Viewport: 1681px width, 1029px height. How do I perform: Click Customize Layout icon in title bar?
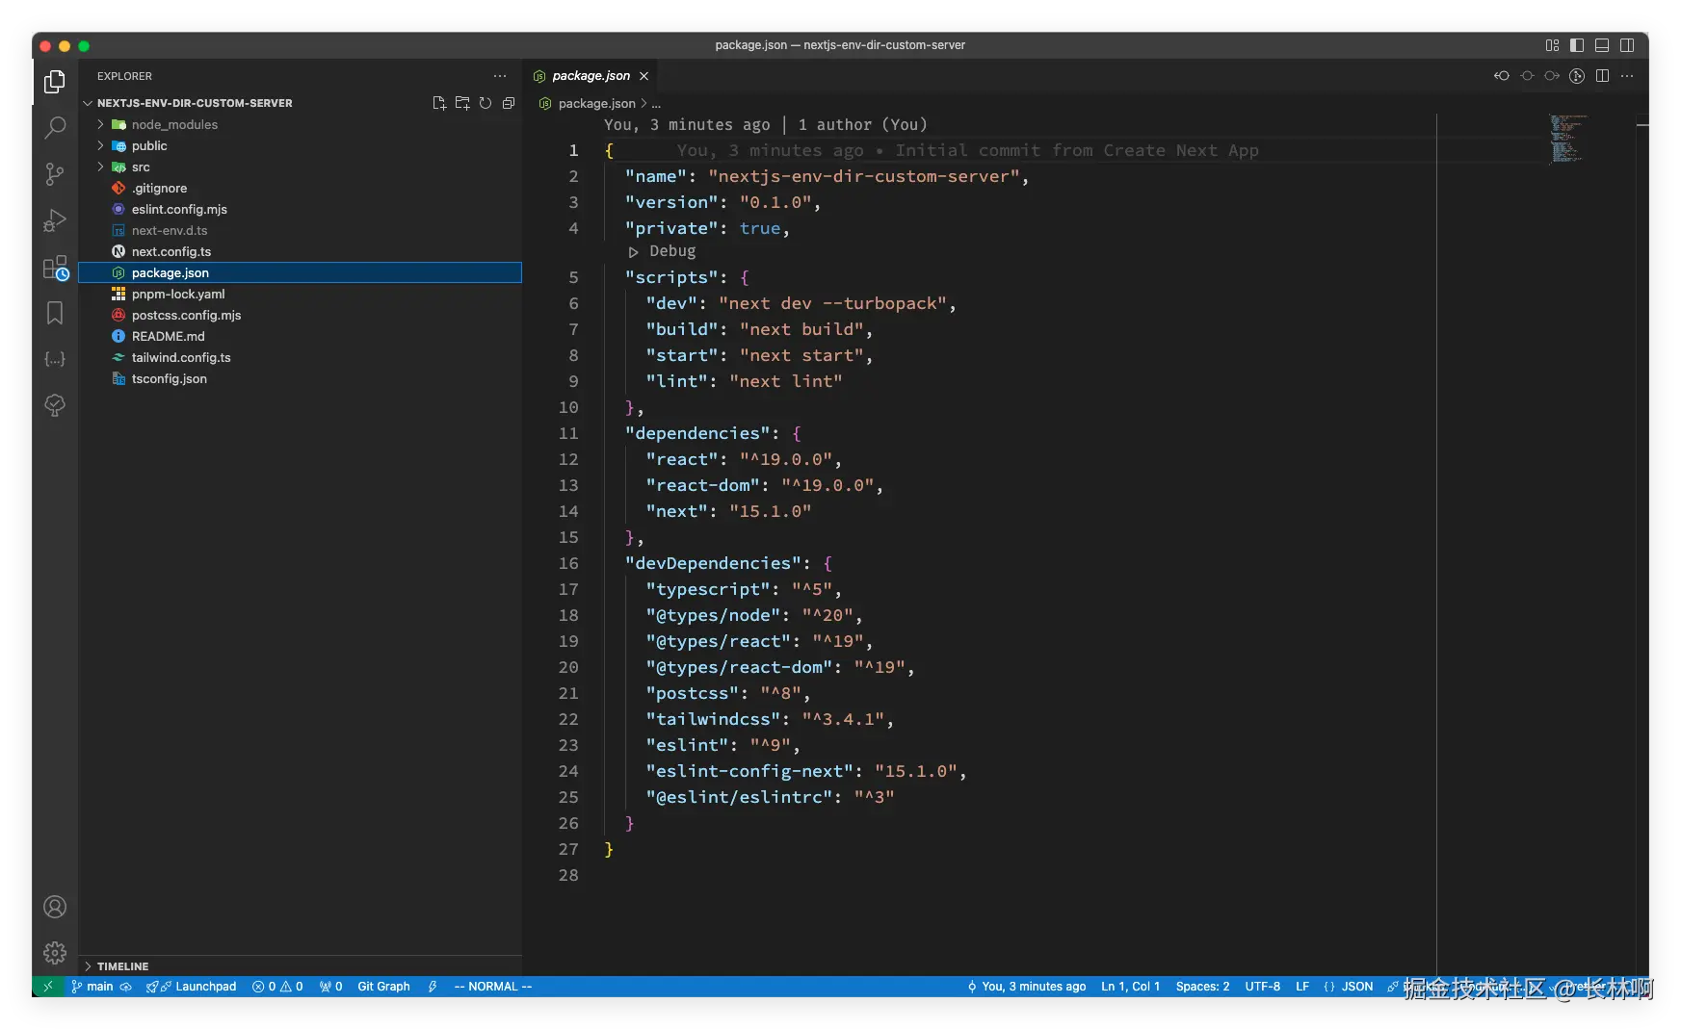click(1552, 45)
